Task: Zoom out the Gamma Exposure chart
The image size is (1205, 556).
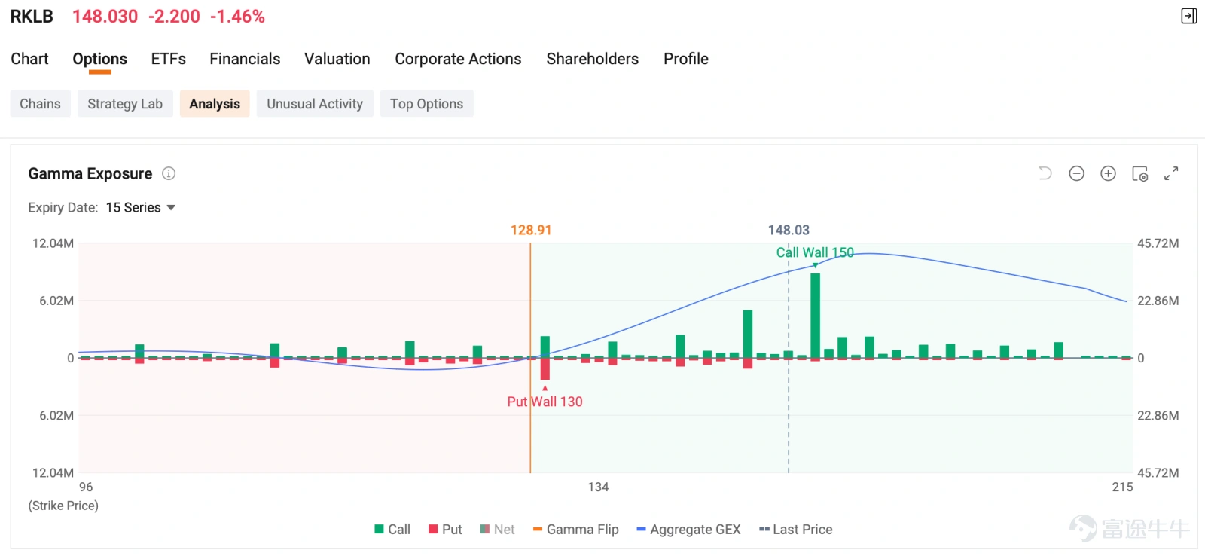Action: [1077, 173]
